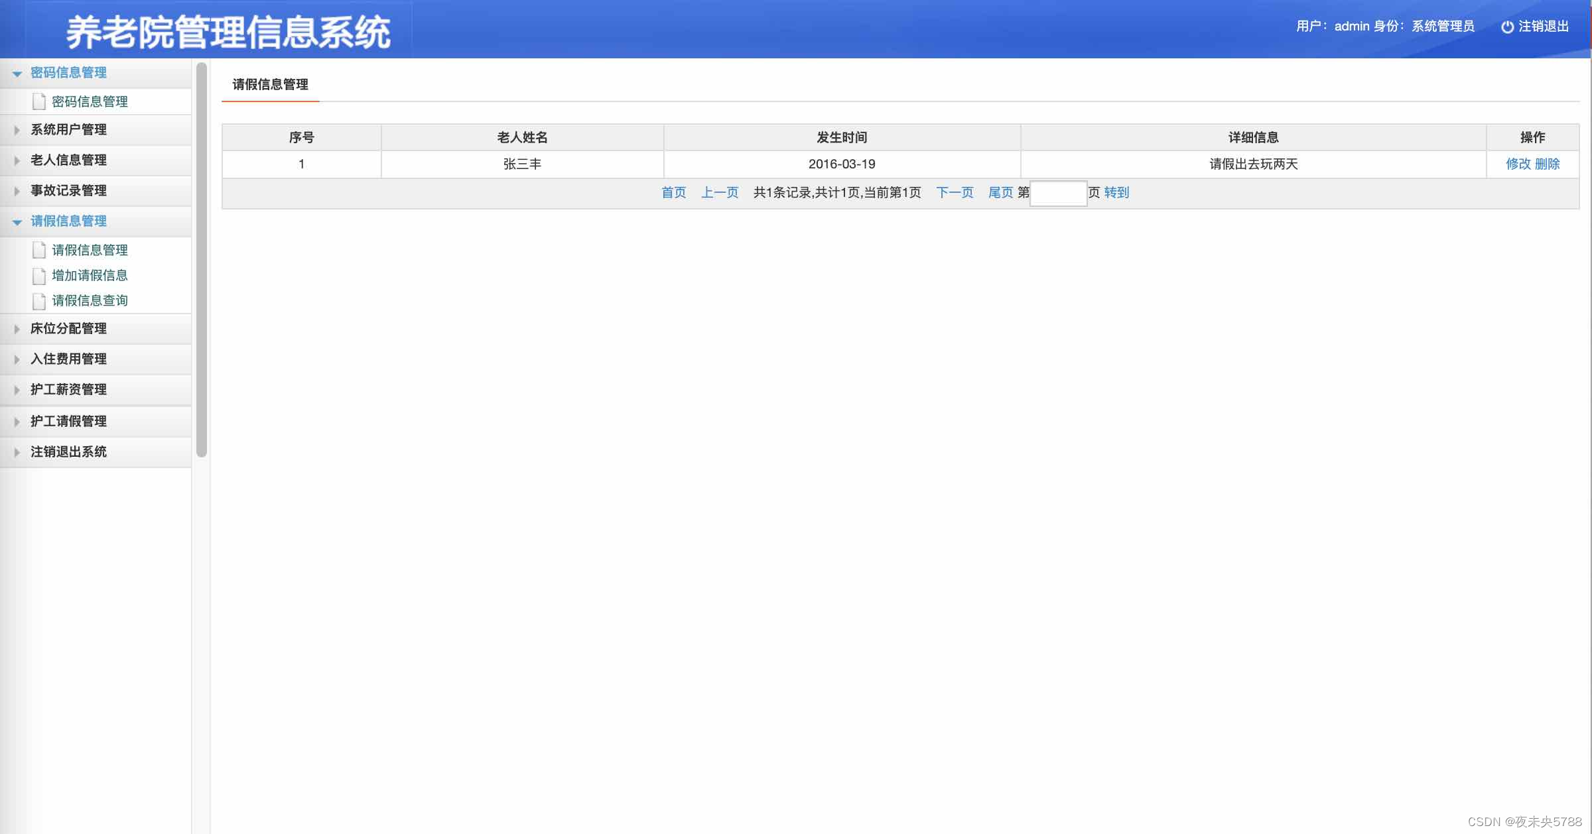
Task: Go to 尾页 in pagination
Action: [x=1001, y=192]
